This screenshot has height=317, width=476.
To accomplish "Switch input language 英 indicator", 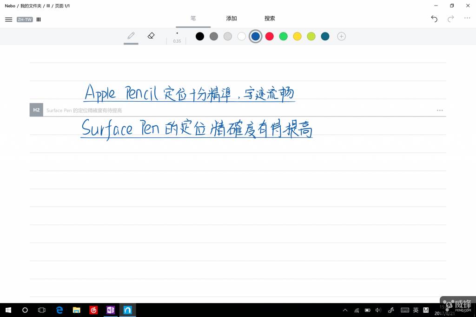I will pyautogui.click(x=416, y=310).
